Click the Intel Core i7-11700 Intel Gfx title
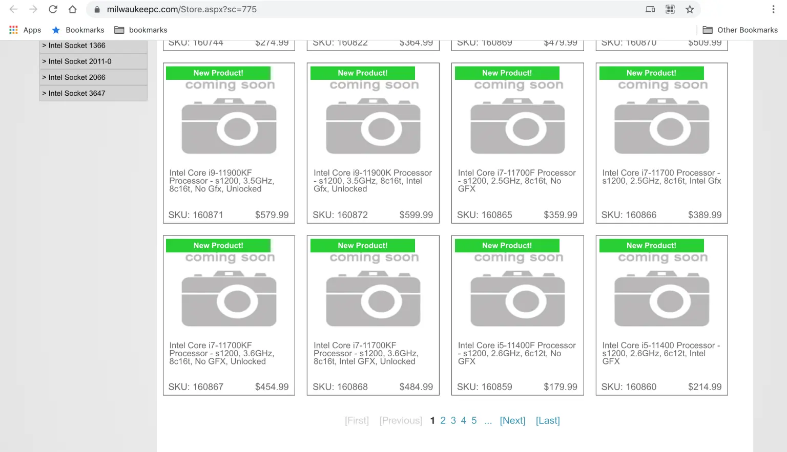 click(x=661, y=177)
